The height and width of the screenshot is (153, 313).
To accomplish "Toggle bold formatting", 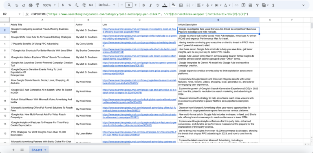I will 143,5.
